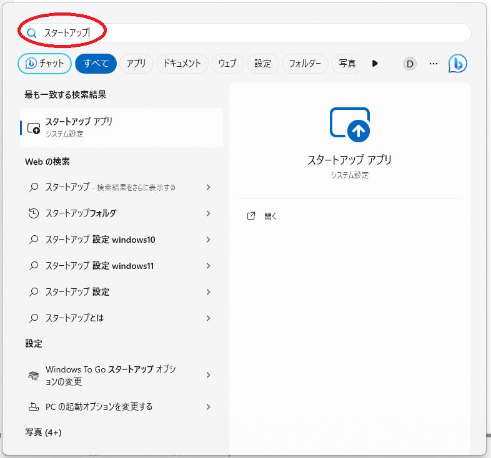Click the icon beside PC の起動オプションを変更する
The height and width of the screenshot is (458, 491).
34,407
